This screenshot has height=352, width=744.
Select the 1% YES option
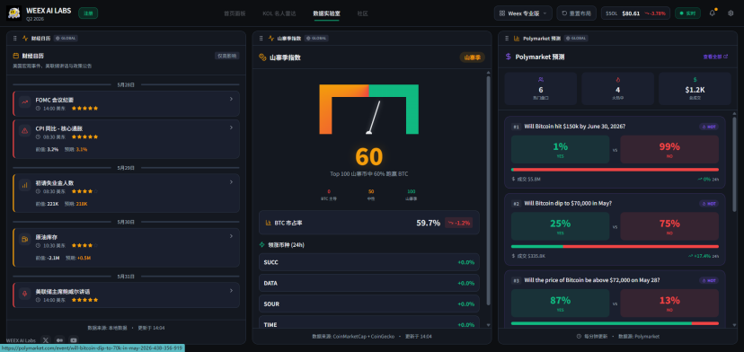[561, 149]
